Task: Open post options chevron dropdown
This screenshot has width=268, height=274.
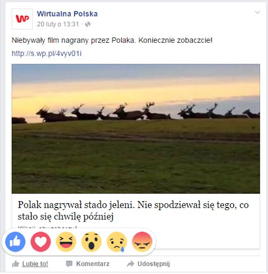Action: (257, 12)
